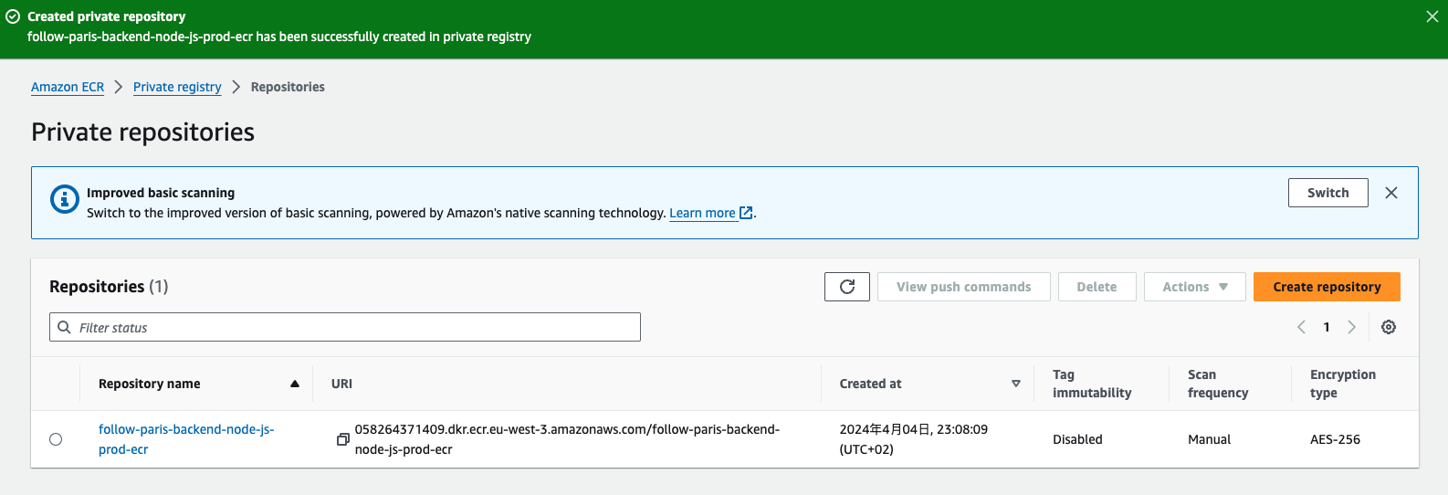This screenshot has height=495, width=1448.
Task: Click the Manual scan frequency cell
Action: pyautogui.click(x=1210, y=439)
